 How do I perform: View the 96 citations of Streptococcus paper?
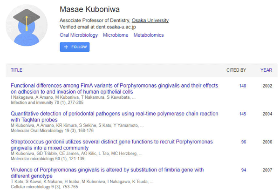point(244,142)
